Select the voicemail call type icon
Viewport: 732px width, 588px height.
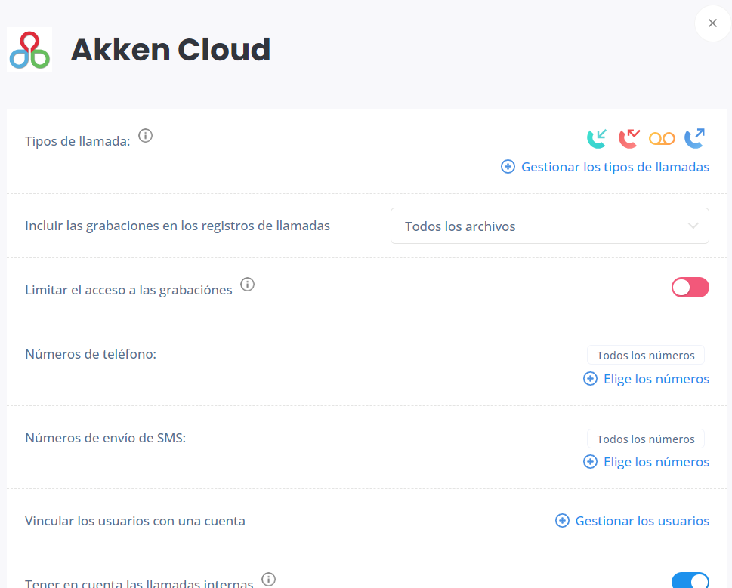tap(662, 138)
